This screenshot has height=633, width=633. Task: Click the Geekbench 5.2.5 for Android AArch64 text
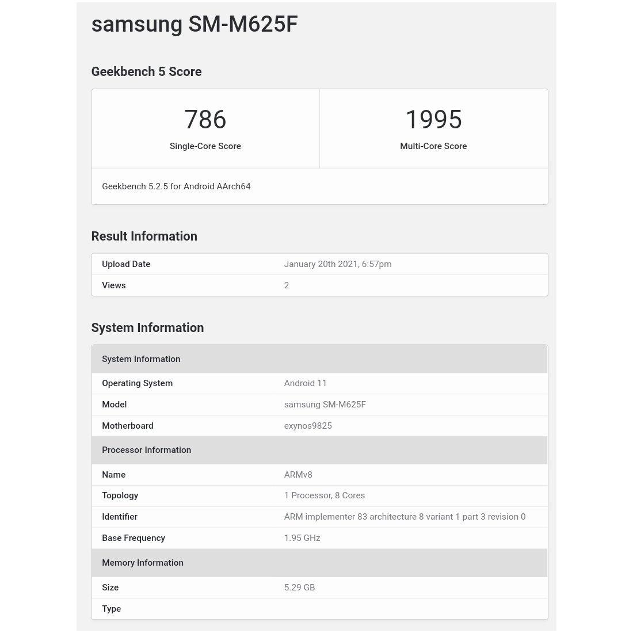click(x=176, y=186)
